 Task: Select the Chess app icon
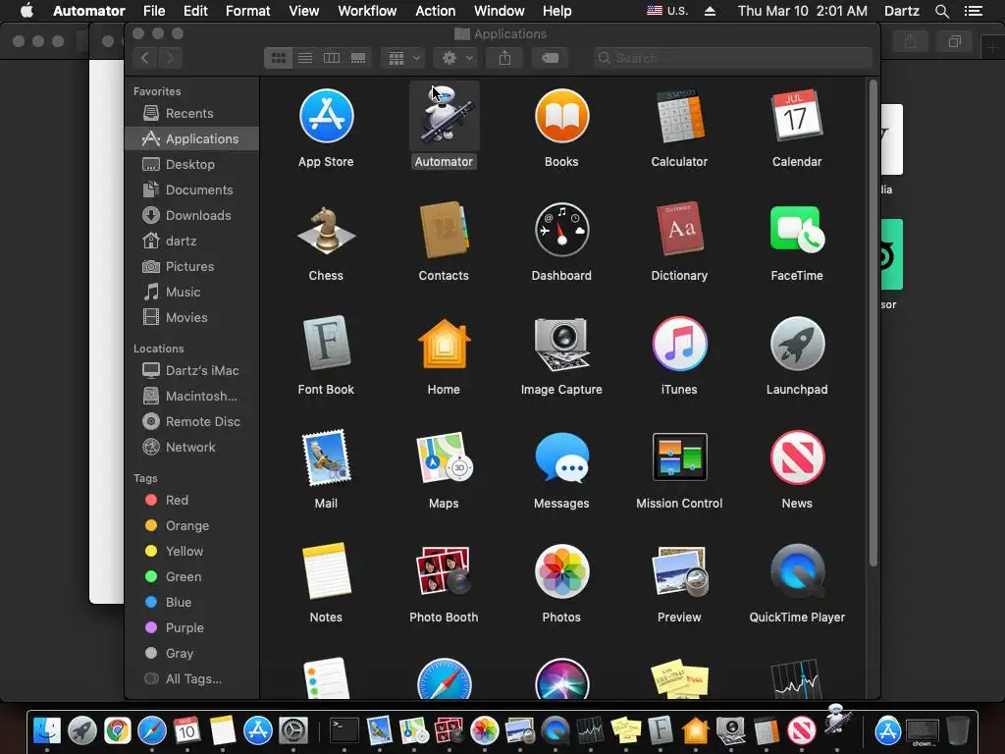(326, 230)
